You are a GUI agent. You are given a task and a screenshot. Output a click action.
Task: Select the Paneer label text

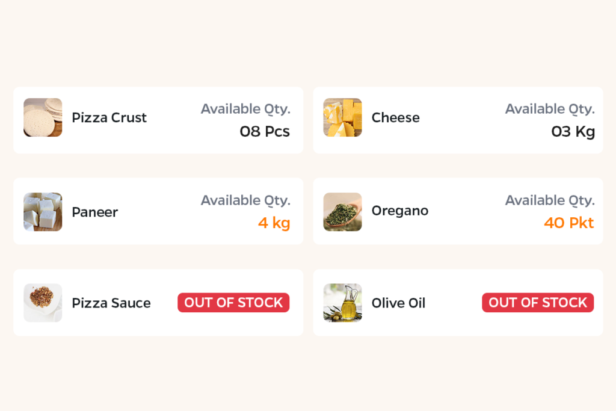click(94, 212)
